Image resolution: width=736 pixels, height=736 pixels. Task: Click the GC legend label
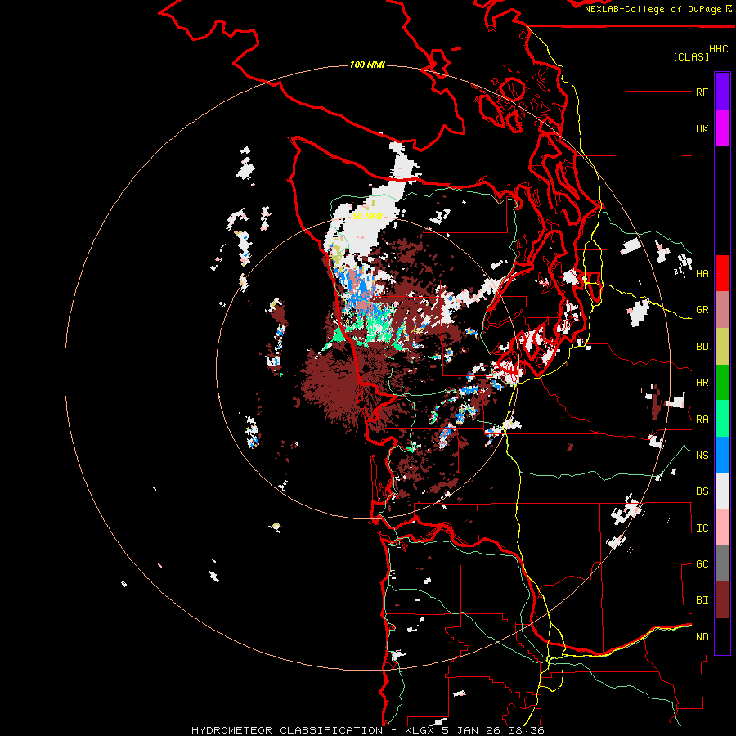pyautogui.click(x=702, y=563)
